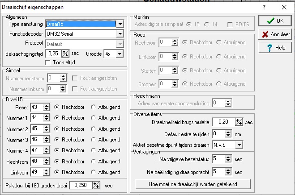
Task: Click Hoe moet de draaischijf worden getekend
Action: (193, 184)
